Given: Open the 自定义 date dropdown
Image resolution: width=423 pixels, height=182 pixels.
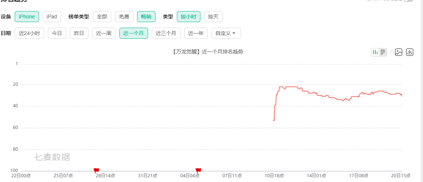Looking at the screenshot, I should point(226,33).
